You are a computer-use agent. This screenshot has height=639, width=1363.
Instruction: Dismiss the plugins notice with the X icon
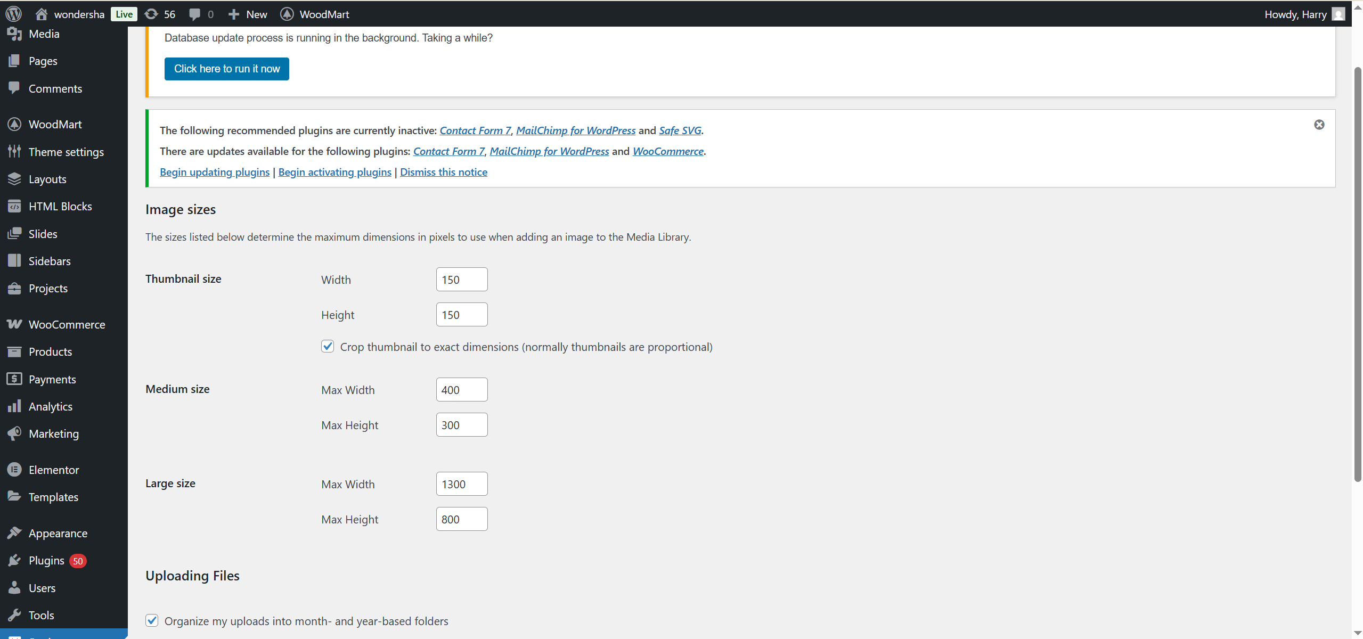pyautogui.click(x=1319, y=124)
